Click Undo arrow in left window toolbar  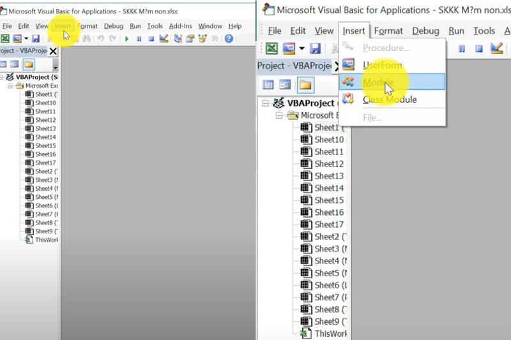tap(100, 39)
